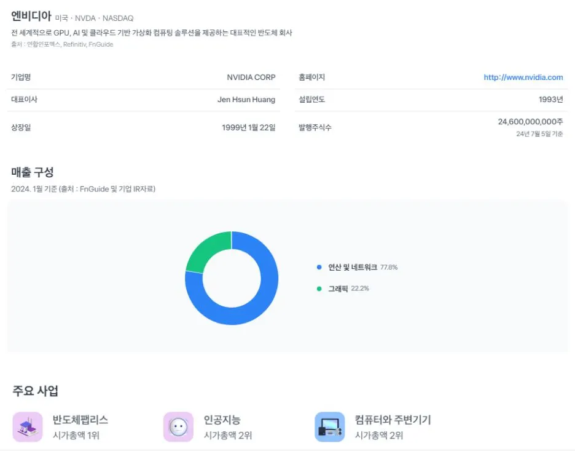Open the 인공지능 sector robot icon
This screenshot has height=451, width=575.
(179, 427)
